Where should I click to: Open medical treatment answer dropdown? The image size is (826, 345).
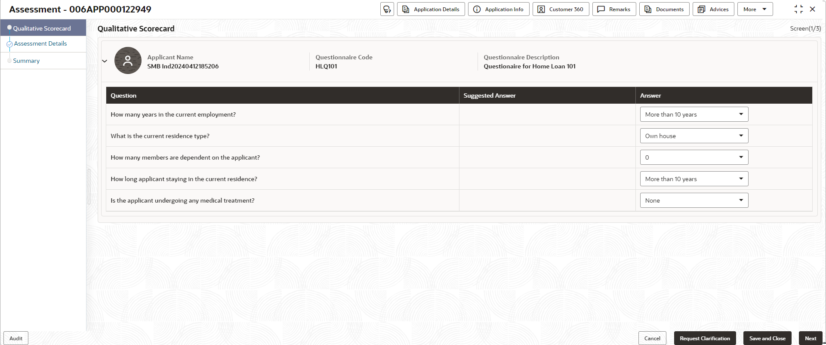point(694,200)
